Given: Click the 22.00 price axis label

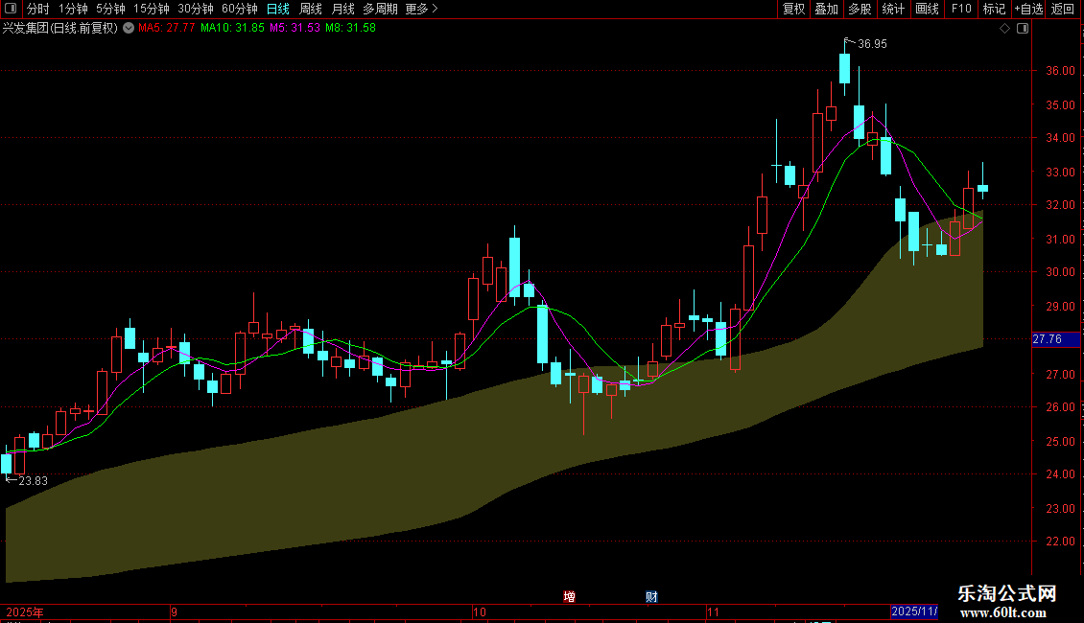Looking at the screenshot, I should pos(1060,541).
